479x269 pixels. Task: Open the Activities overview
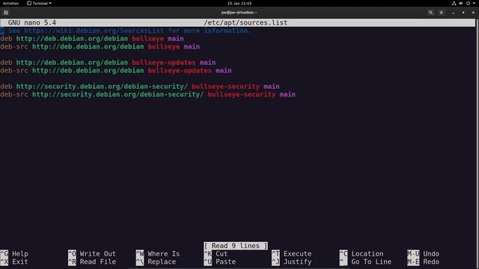pos(10,3)
